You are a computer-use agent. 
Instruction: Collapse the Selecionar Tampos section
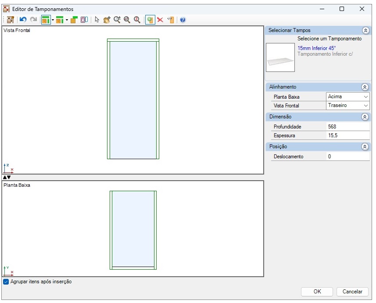365,31
